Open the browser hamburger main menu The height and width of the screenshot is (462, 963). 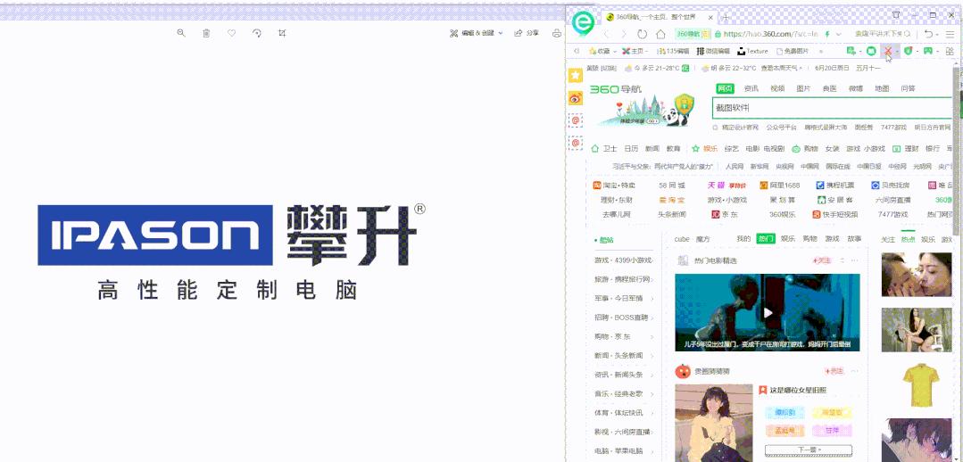coord(951,34)
